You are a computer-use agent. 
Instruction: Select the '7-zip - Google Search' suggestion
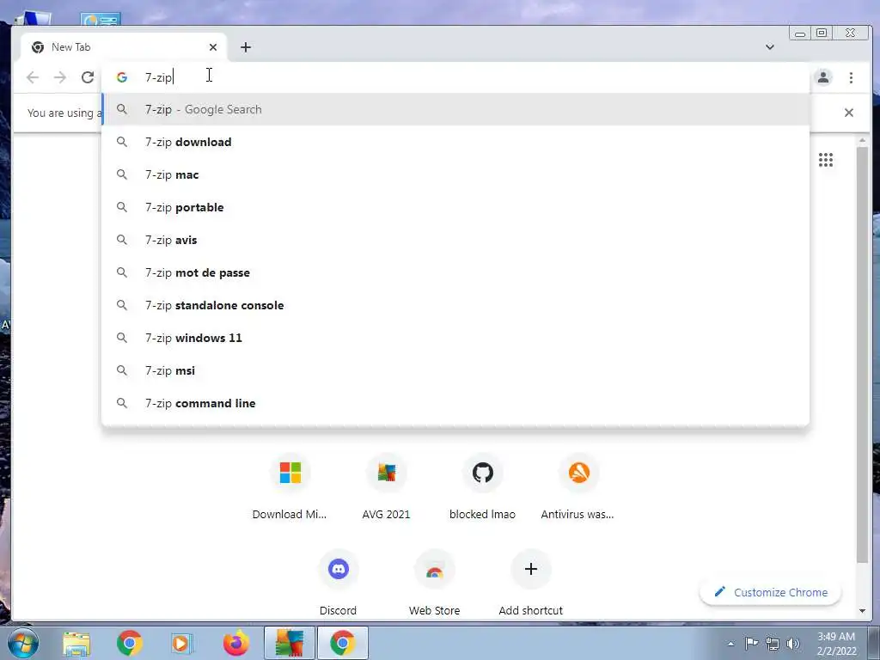click(455, 109)
